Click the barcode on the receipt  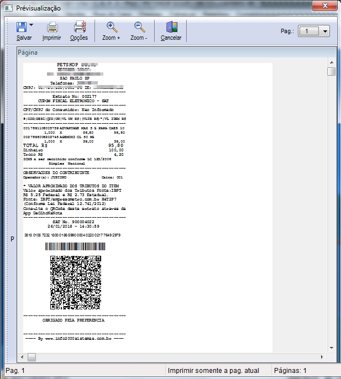tap(75, 246)
